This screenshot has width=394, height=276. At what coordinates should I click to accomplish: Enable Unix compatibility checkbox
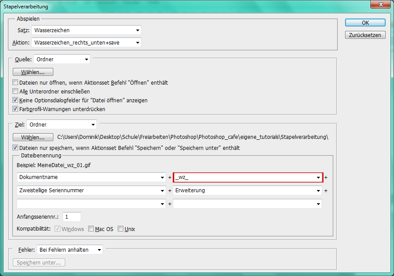[121, 229]
